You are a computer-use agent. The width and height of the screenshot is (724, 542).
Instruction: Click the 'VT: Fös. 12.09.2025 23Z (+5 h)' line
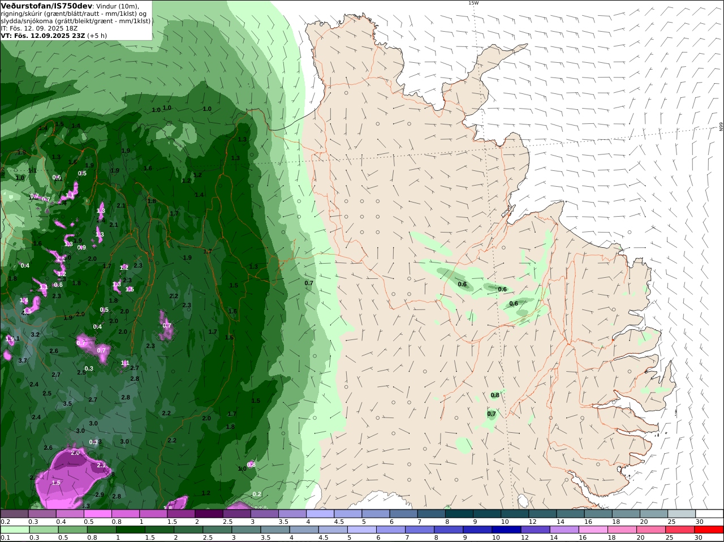pyautogui.click(x=54, y=35)
